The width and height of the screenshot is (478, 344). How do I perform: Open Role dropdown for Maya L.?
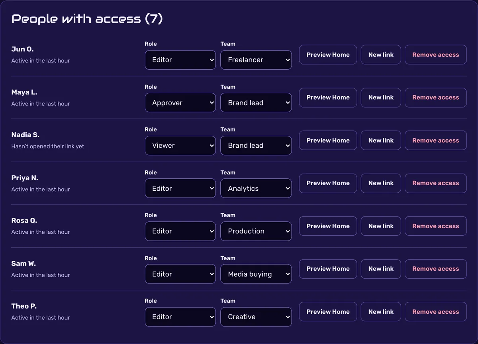180,103
